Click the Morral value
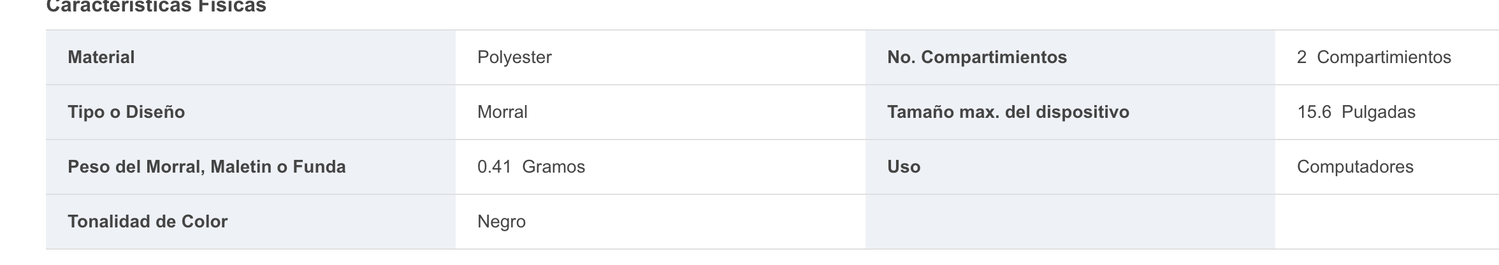 [502, 112]
